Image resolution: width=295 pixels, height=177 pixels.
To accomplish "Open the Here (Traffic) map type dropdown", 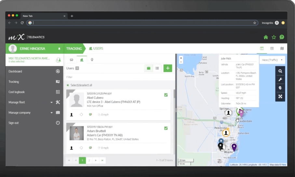I will [x=272, y=60].
